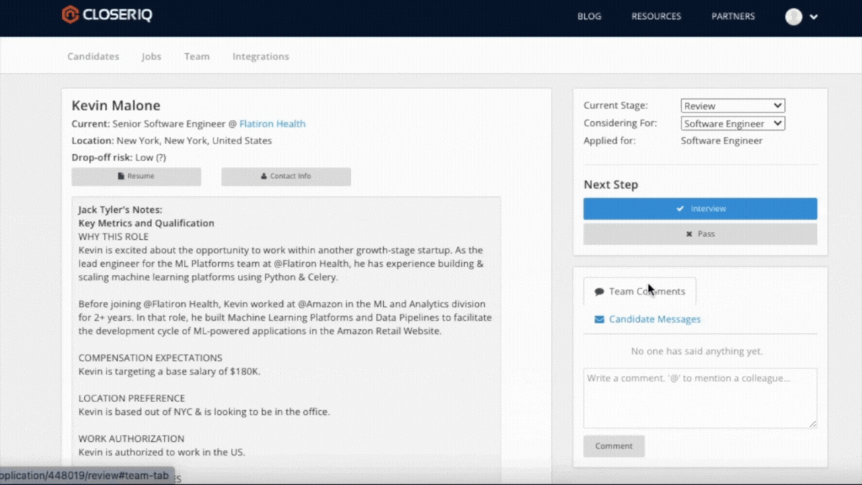Click into the comment text box
Image resolution: width=862 pixels, height=485 pixels.
coord(700,397)
